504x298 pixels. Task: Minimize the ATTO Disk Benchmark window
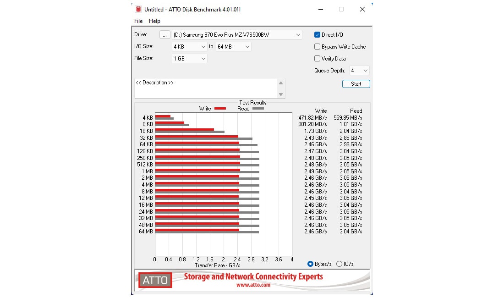320,9
